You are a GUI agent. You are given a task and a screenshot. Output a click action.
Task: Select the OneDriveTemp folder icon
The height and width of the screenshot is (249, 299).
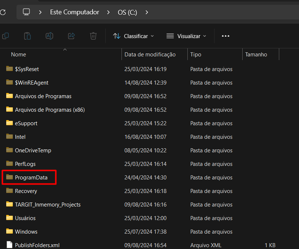[10, 150]
